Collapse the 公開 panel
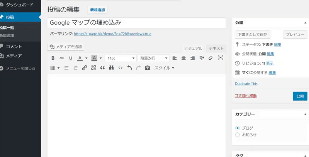The image size is (309, 157). pyautogui.click(x=305, y=23)
